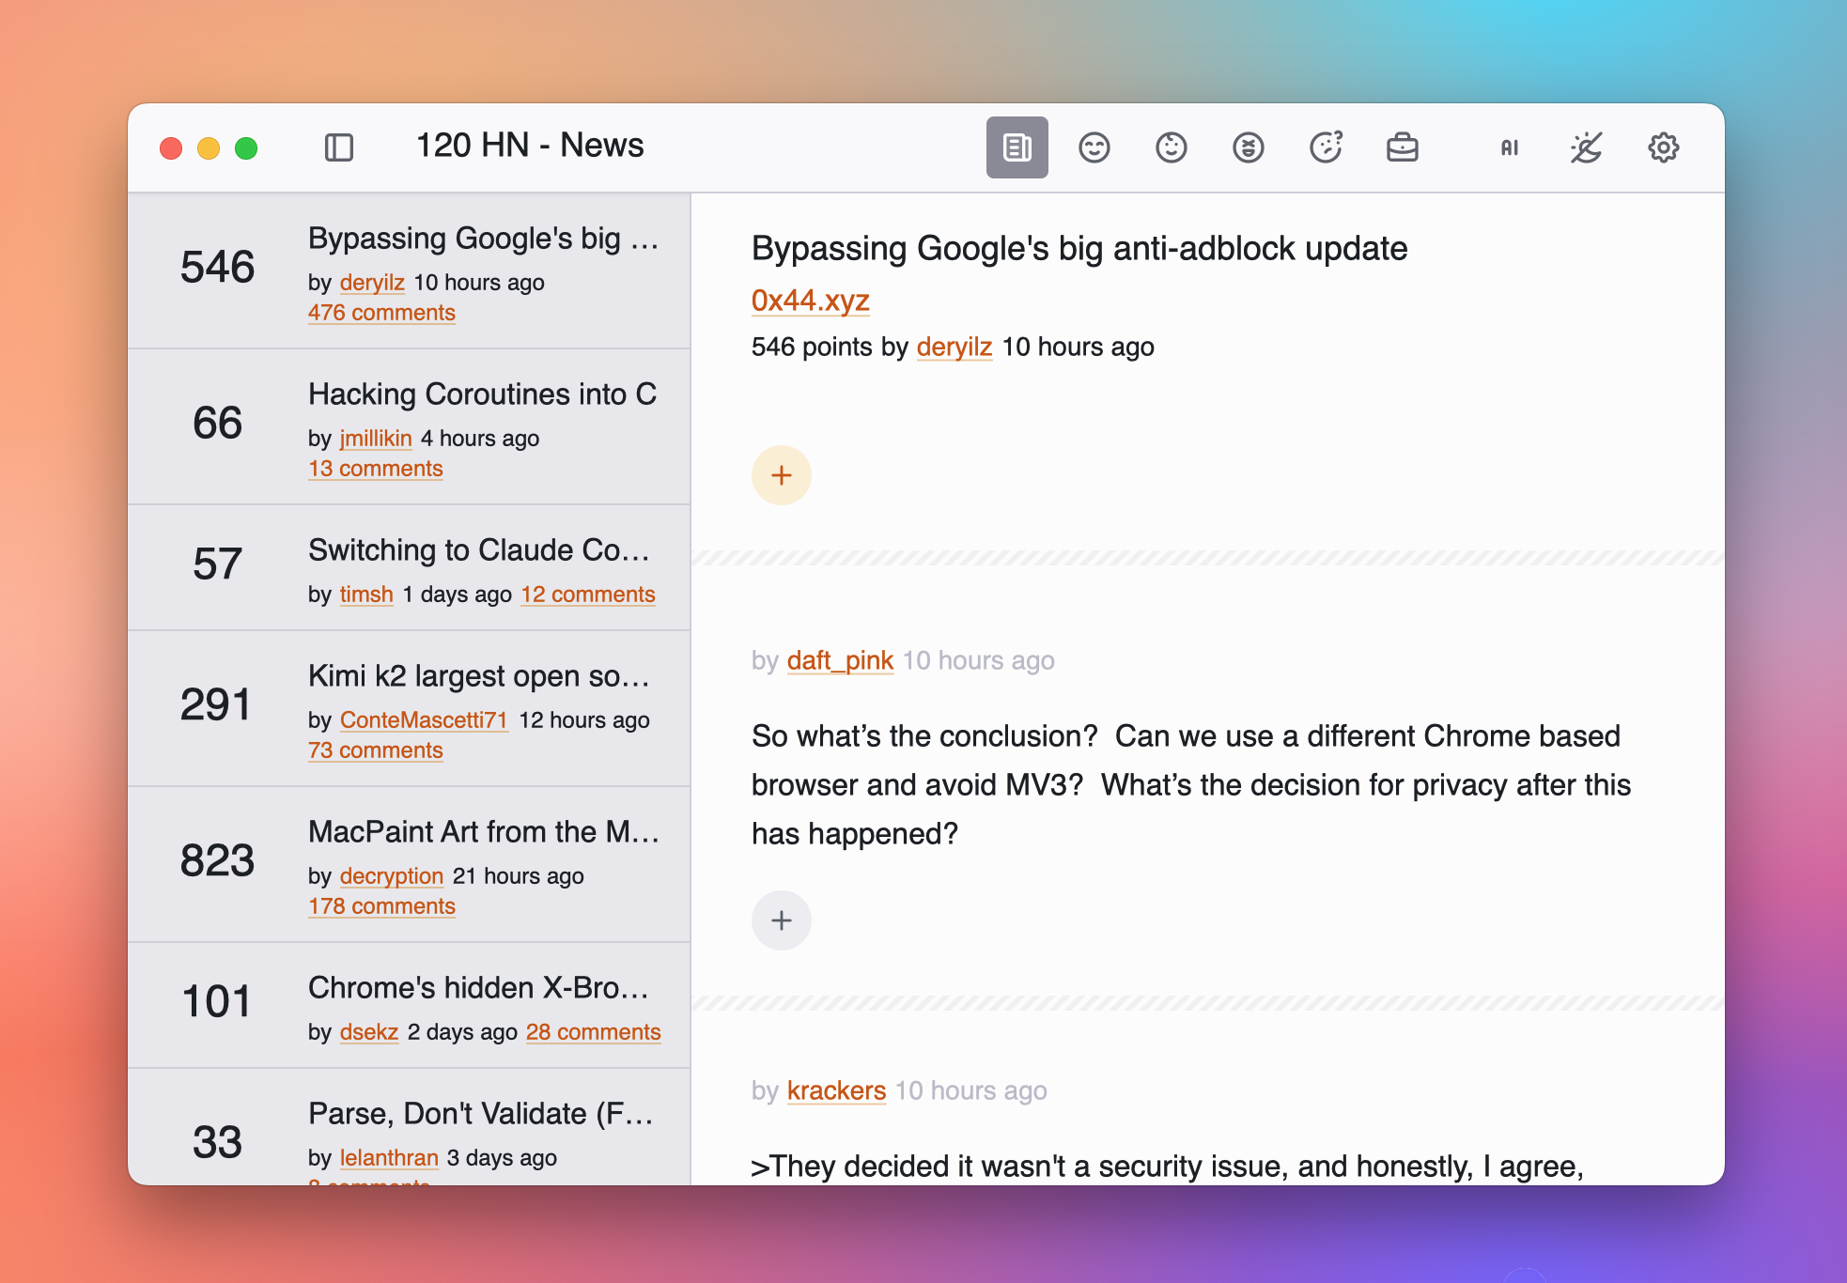Click the AI toolbar icon
Screen dimensions: 1847x1283
tap(1510, 147)
